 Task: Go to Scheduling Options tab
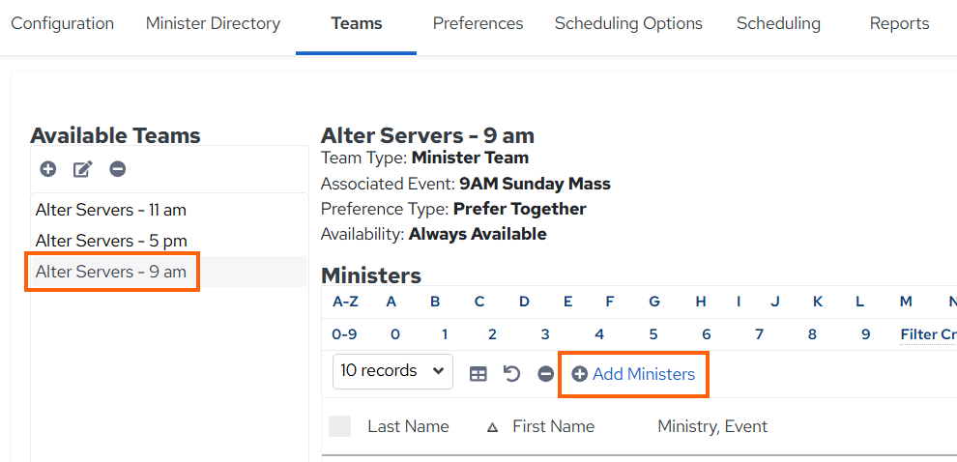click(628, 24)
